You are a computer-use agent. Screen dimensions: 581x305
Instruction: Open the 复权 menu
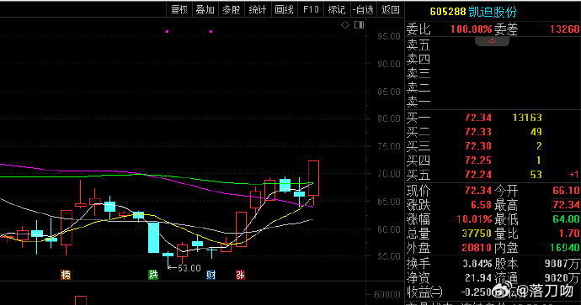[179, 9]
